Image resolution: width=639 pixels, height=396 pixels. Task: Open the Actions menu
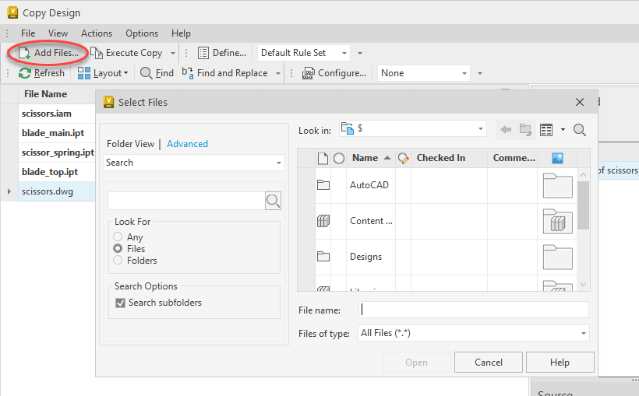(x=97, y=33)
